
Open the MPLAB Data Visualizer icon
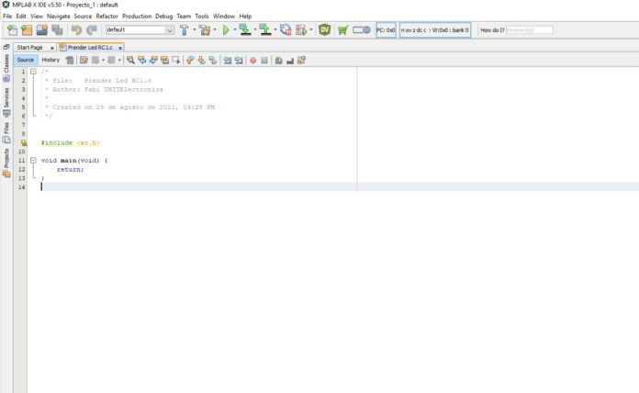(324, 30)
